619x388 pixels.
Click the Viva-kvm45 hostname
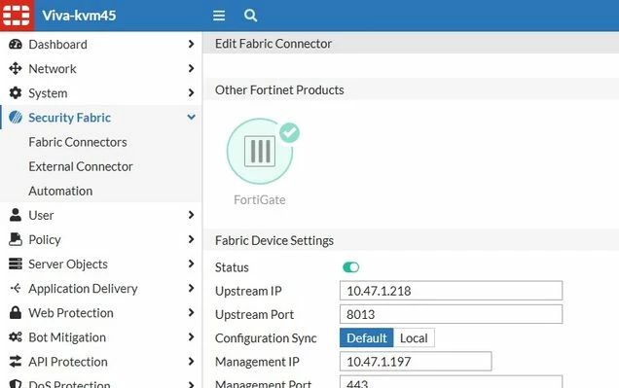79,16
